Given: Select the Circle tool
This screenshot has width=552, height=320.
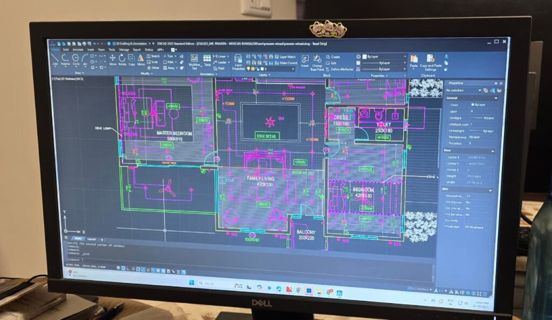Looking at the screenshot, I should point(75,59).
